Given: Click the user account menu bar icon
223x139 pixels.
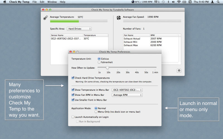Looking at the screenshot, I should [x=212, y=2].
